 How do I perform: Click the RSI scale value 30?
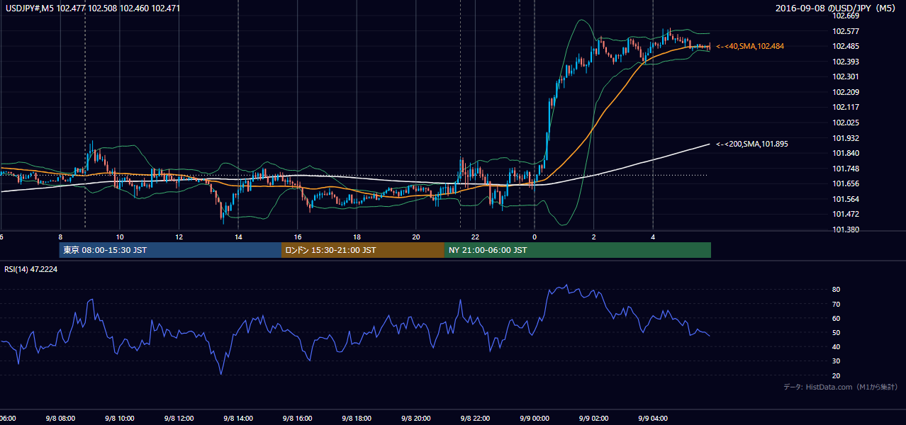[837, 361]
